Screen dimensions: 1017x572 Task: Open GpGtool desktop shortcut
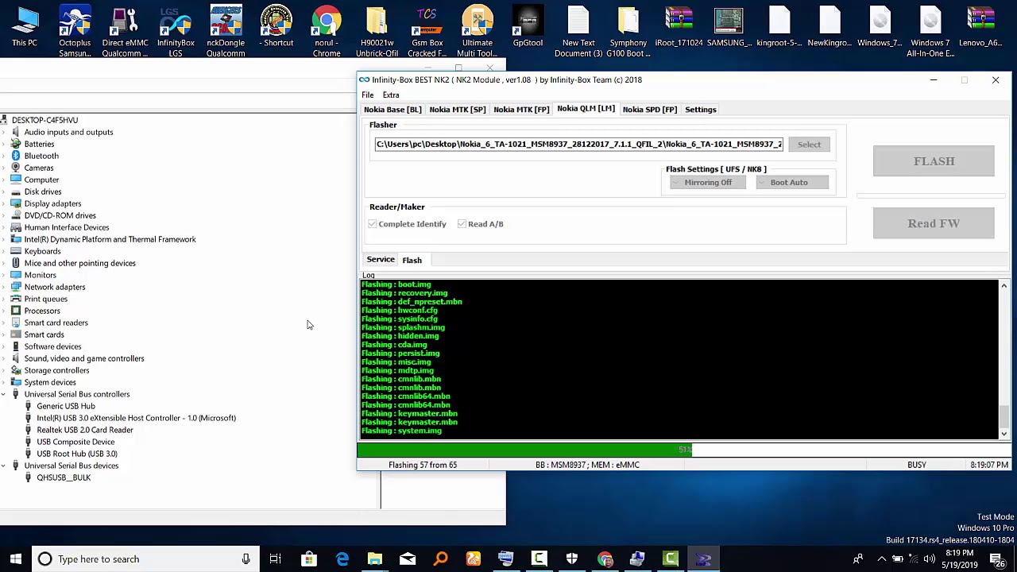[x=528, y=27]
